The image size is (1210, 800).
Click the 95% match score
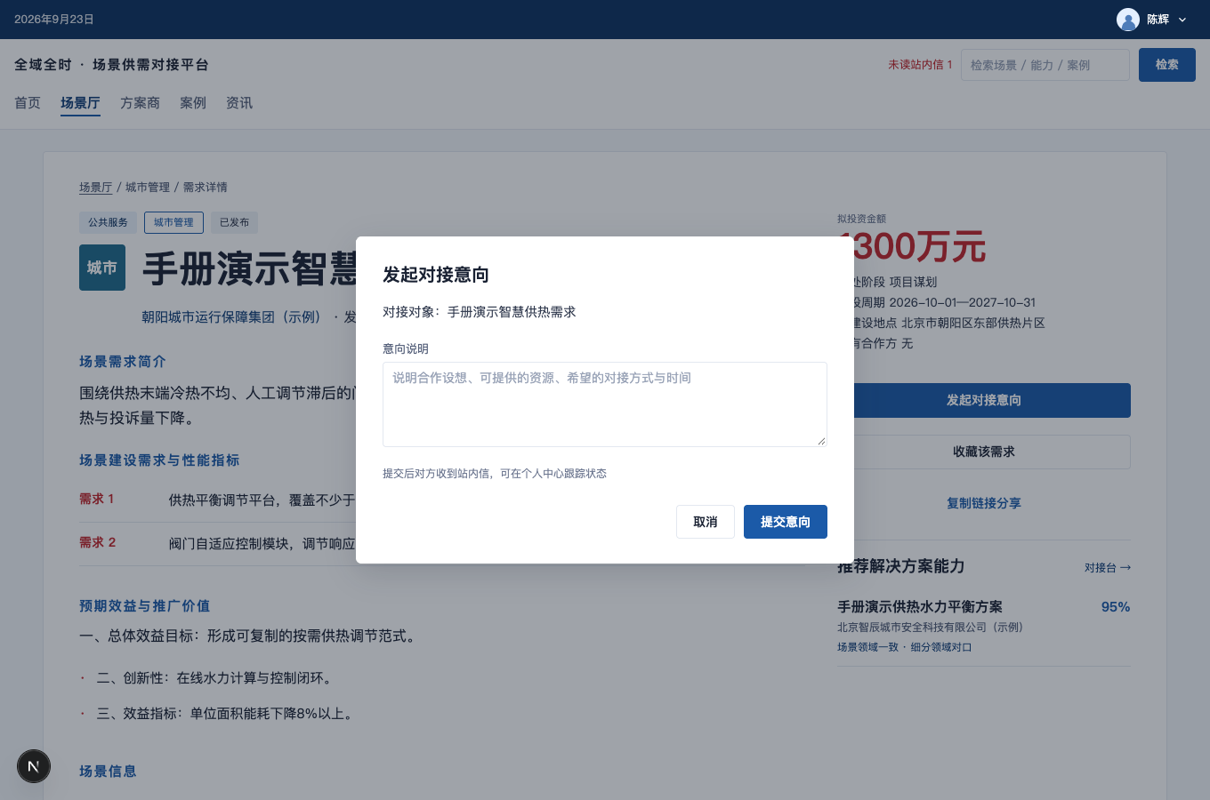click(x=1116, y=607)
